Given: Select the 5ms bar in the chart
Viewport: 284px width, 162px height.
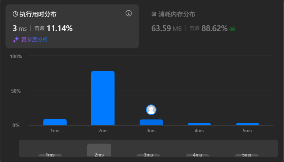Looking at the screenshot, I should click(x=248, y=124).
